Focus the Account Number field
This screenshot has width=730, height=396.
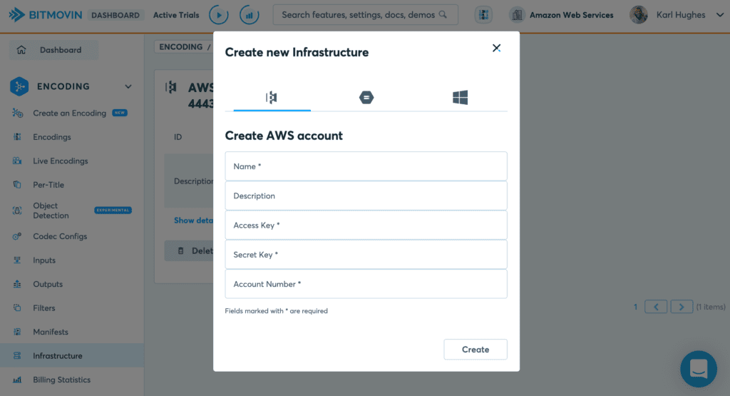click(366, 284)
